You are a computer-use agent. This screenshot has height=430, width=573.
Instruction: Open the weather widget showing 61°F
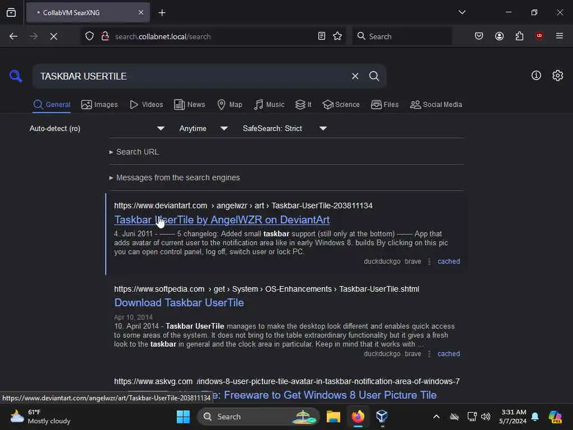coord(40,417)
